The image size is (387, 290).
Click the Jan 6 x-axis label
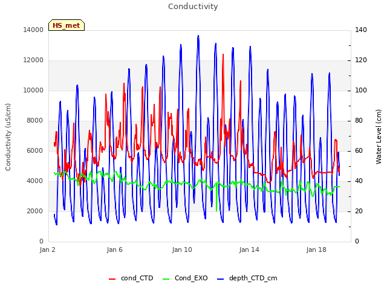pyautogui.click(x=114, y=250)
